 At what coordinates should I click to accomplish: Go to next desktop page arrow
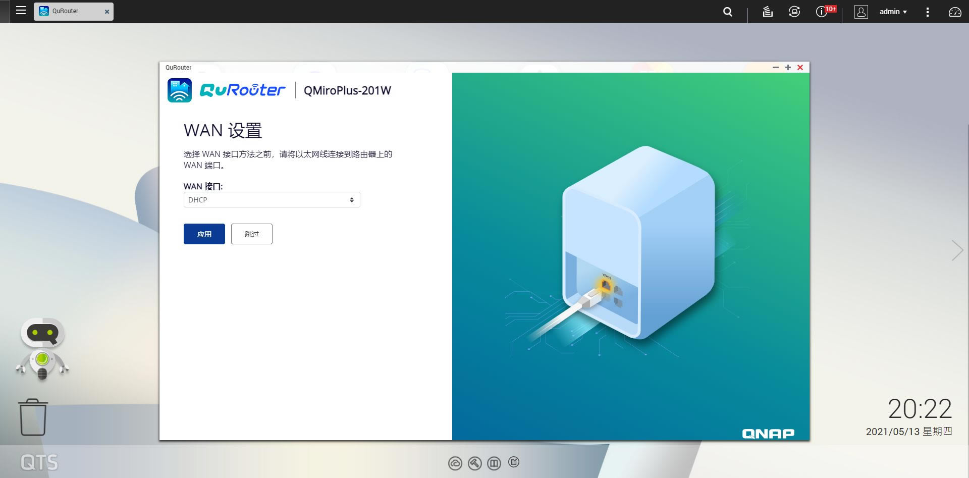957,250
